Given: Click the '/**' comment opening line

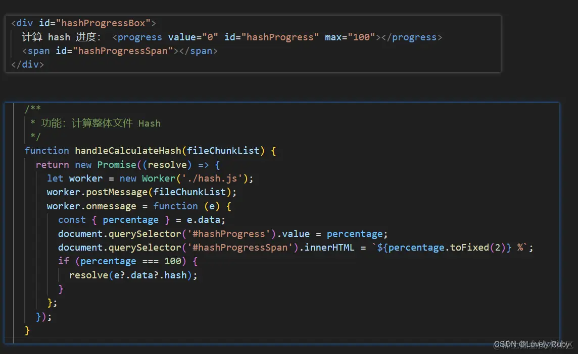Looking at the screenshot, I should click(33, 108).
